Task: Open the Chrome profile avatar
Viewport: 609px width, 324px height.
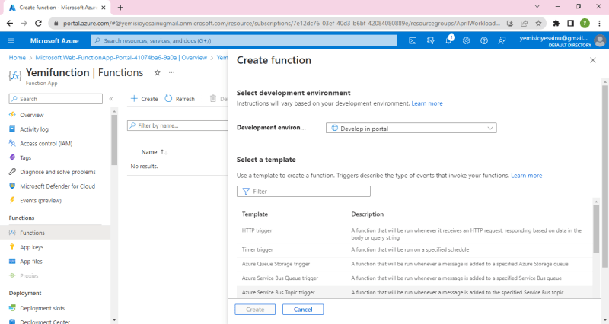Action: tap(585, 24)
